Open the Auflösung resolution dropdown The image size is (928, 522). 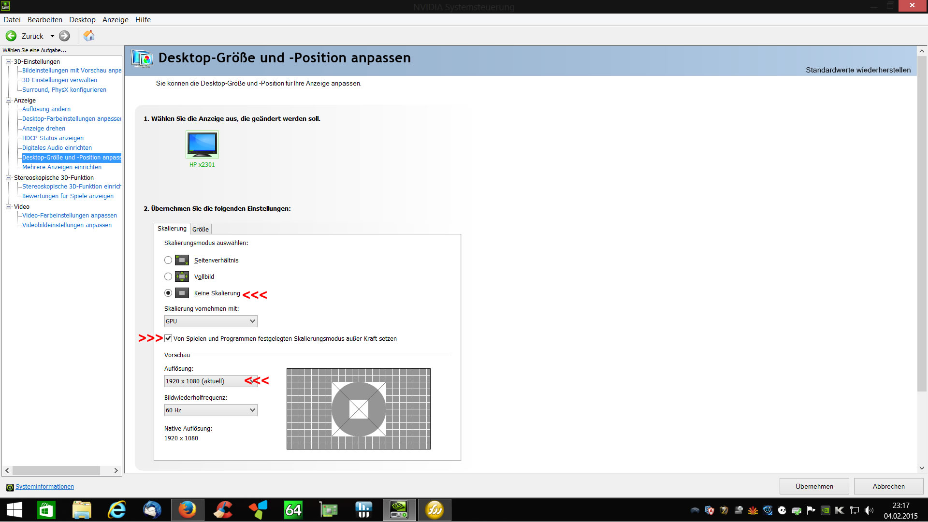point(211,381)
